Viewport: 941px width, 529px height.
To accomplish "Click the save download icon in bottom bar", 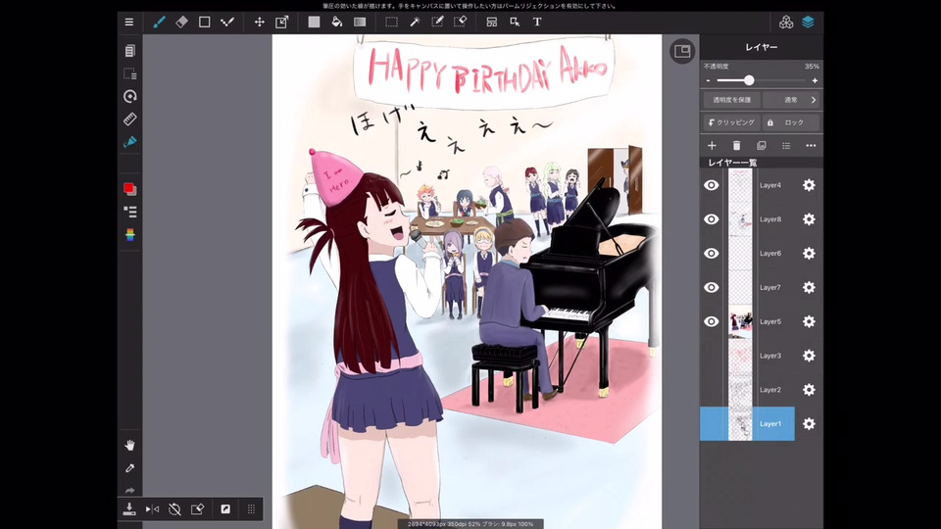I will 129,509.
